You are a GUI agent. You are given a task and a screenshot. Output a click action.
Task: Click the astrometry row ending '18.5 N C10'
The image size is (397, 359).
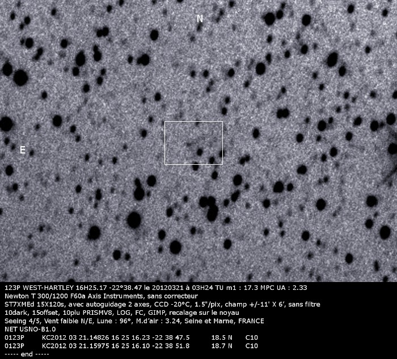point(131,337)
